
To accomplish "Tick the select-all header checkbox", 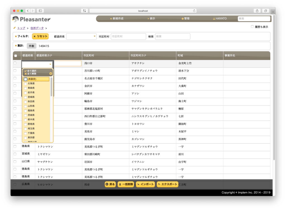I will (16, 56).
